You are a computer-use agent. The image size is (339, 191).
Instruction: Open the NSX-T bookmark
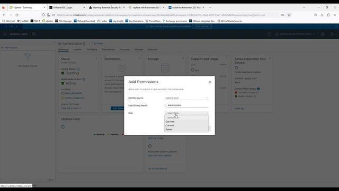(35, 21)
